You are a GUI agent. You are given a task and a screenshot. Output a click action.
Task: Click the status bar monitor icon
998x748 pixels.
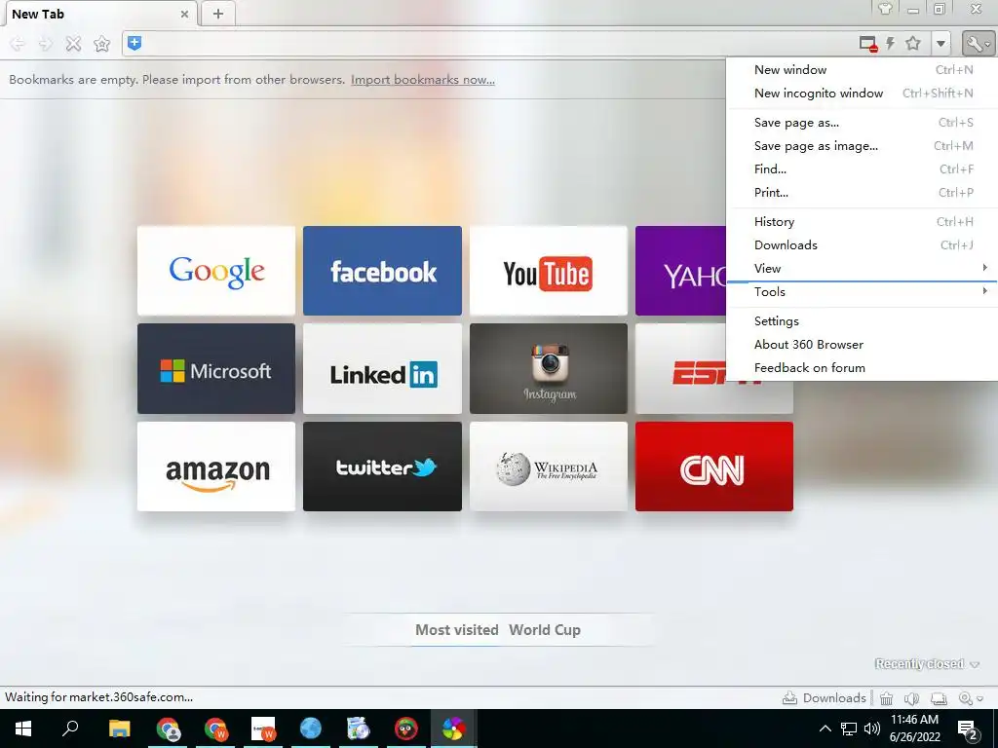pos(939,698)
